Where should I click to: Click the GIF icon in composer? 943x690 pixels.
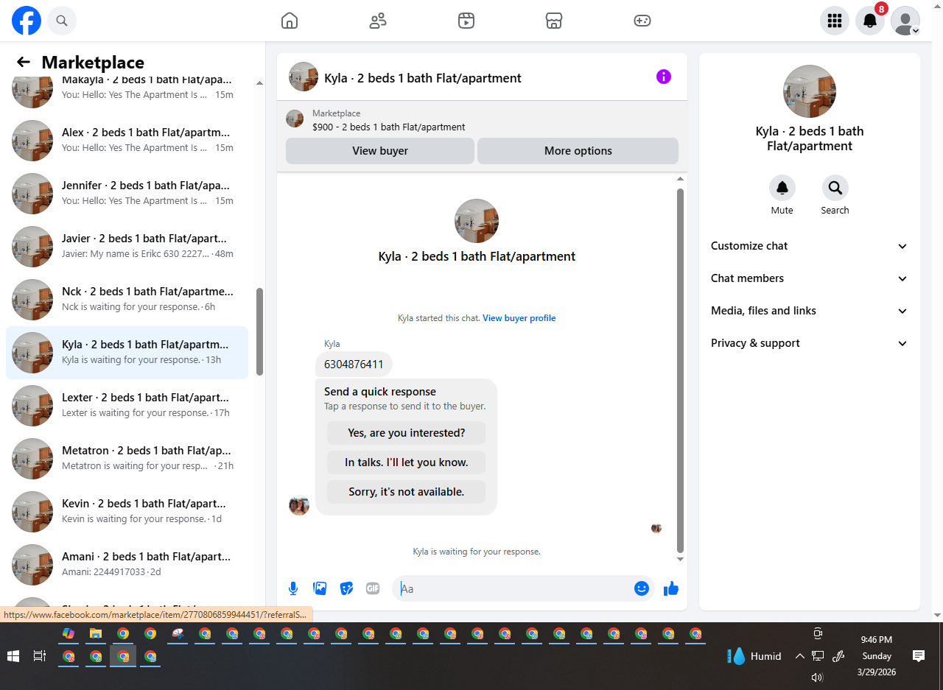(373, 588)
